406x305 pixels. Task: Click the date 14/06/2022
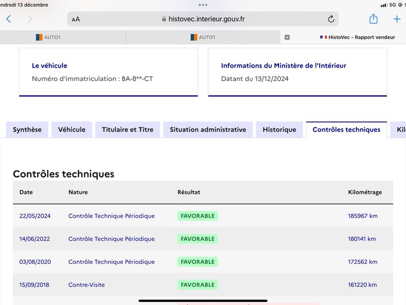(35, 239)
